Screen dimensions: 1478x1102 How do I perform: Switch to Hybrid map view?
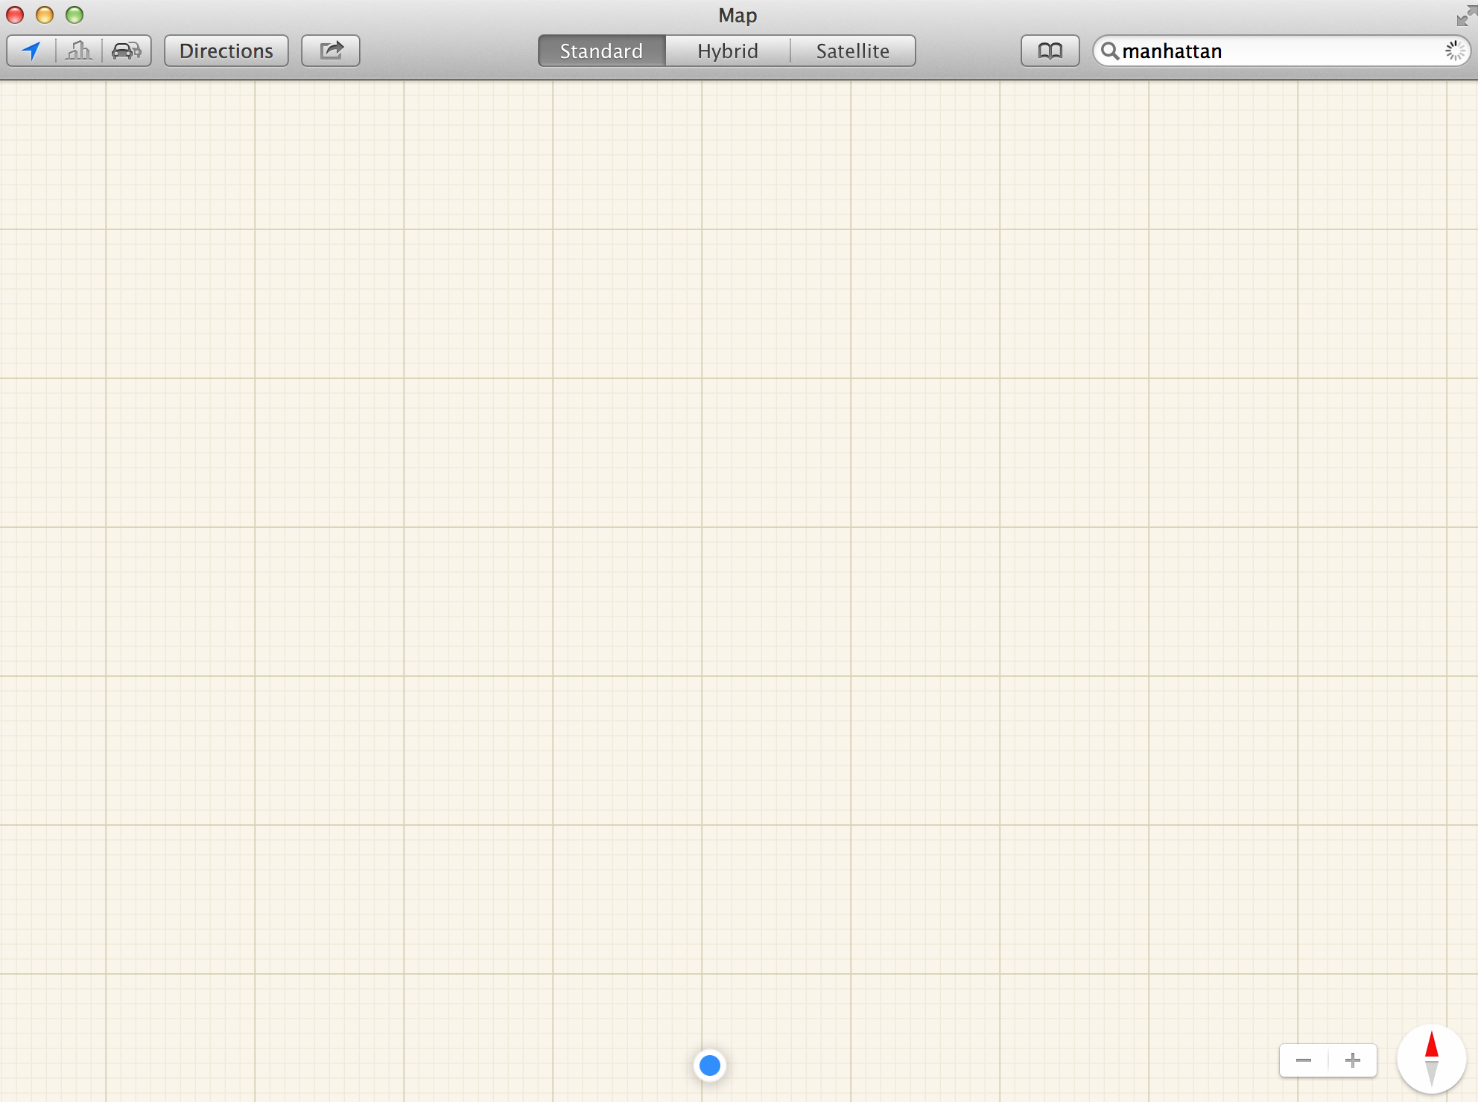[x=728, y=51]
